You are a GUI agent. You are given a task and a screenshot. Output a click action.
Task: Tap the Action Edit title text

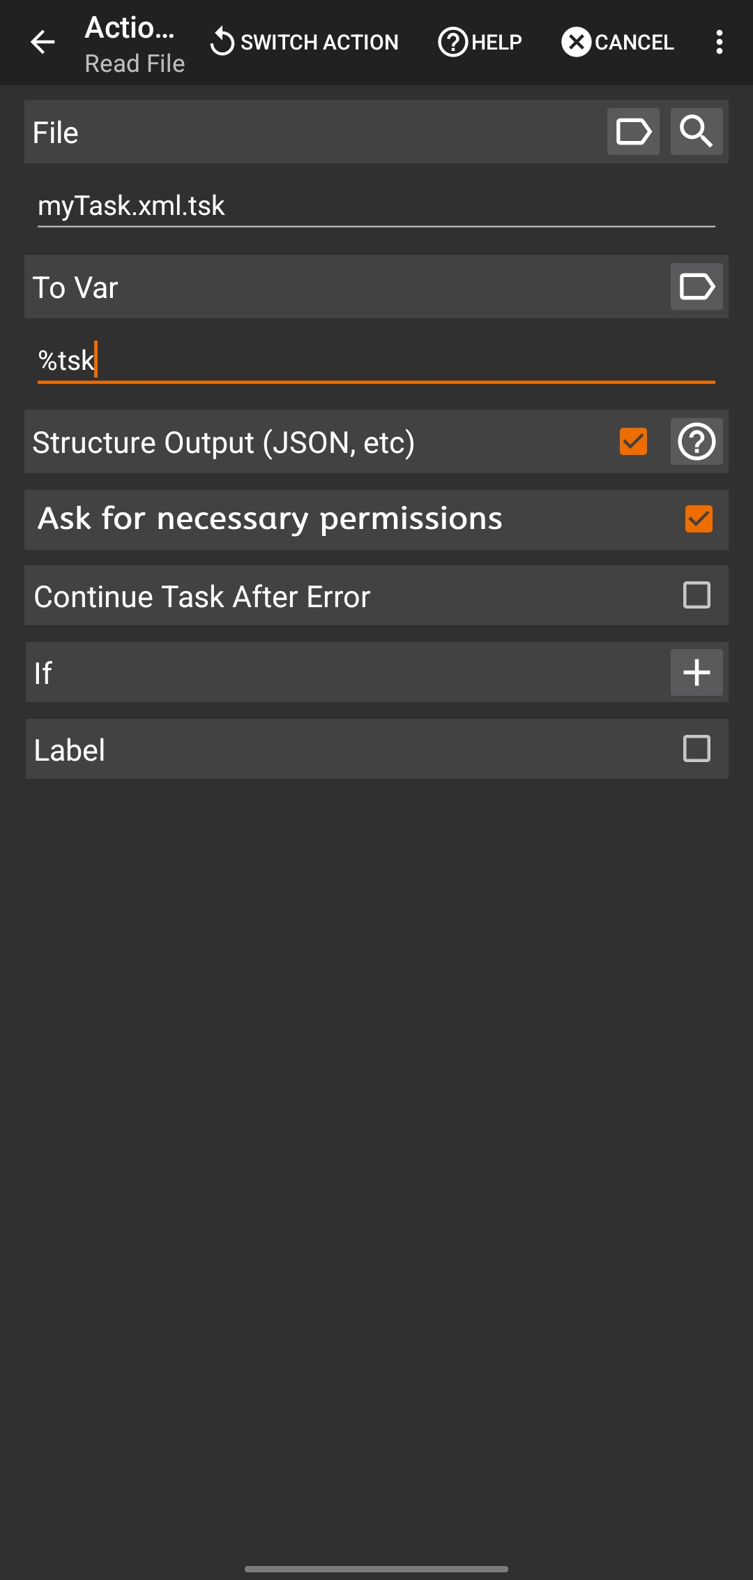[130, 29]
